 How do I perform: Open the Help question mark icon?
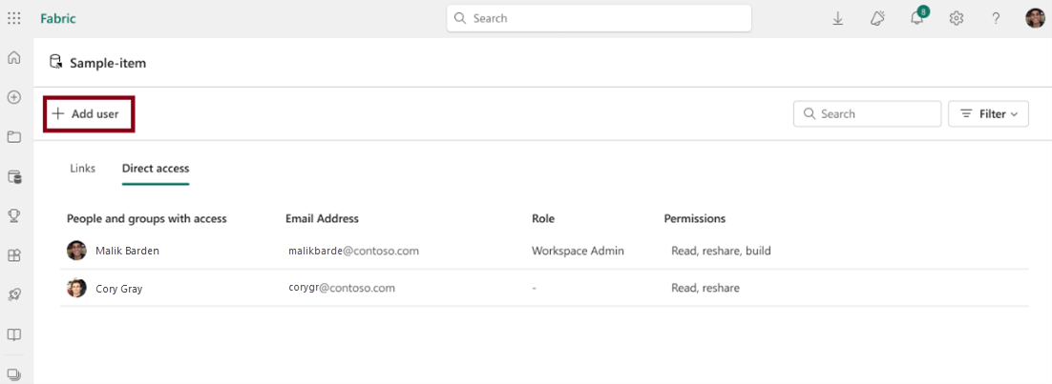pos(996,19)
